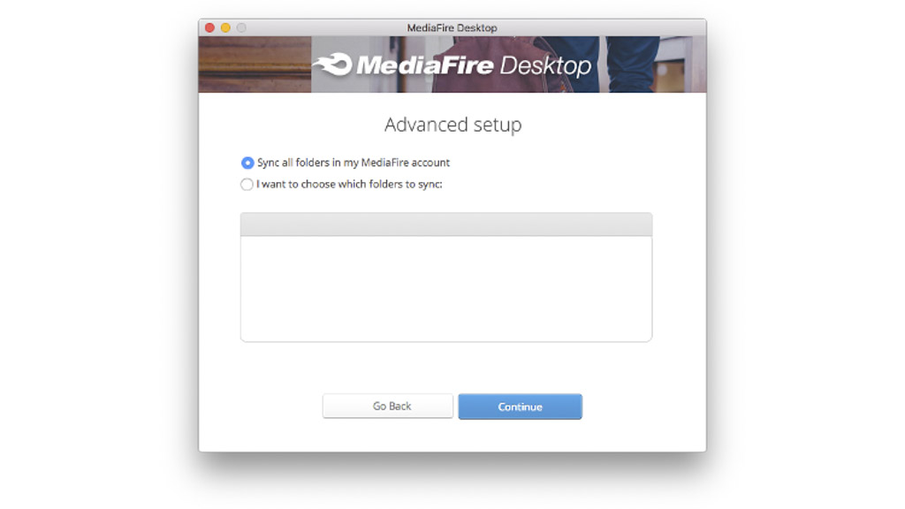Go Back to the previous setup step
Screen dimensions: 905x509
(388, 406)
